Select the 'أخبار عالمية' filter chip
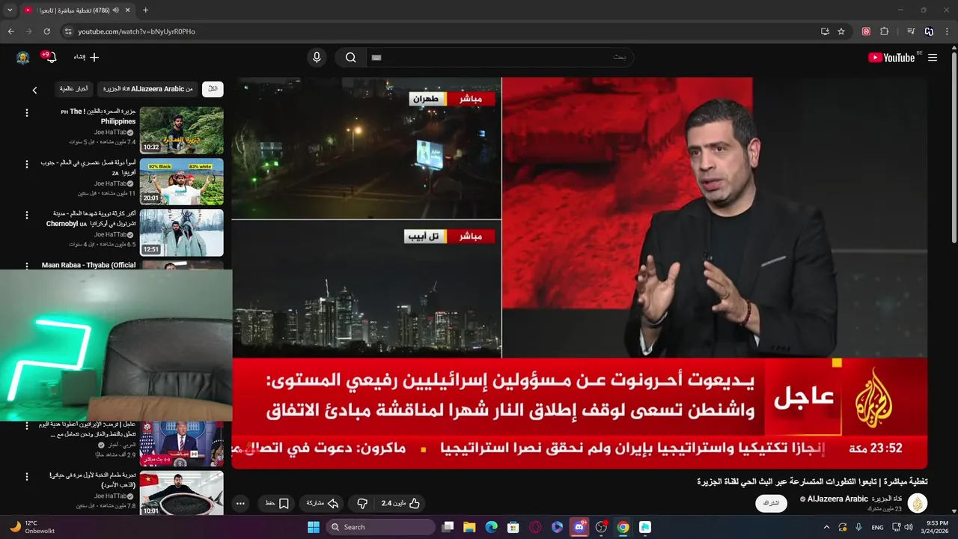958x539 pixels. pyautogui.click(x=73, y=89)
